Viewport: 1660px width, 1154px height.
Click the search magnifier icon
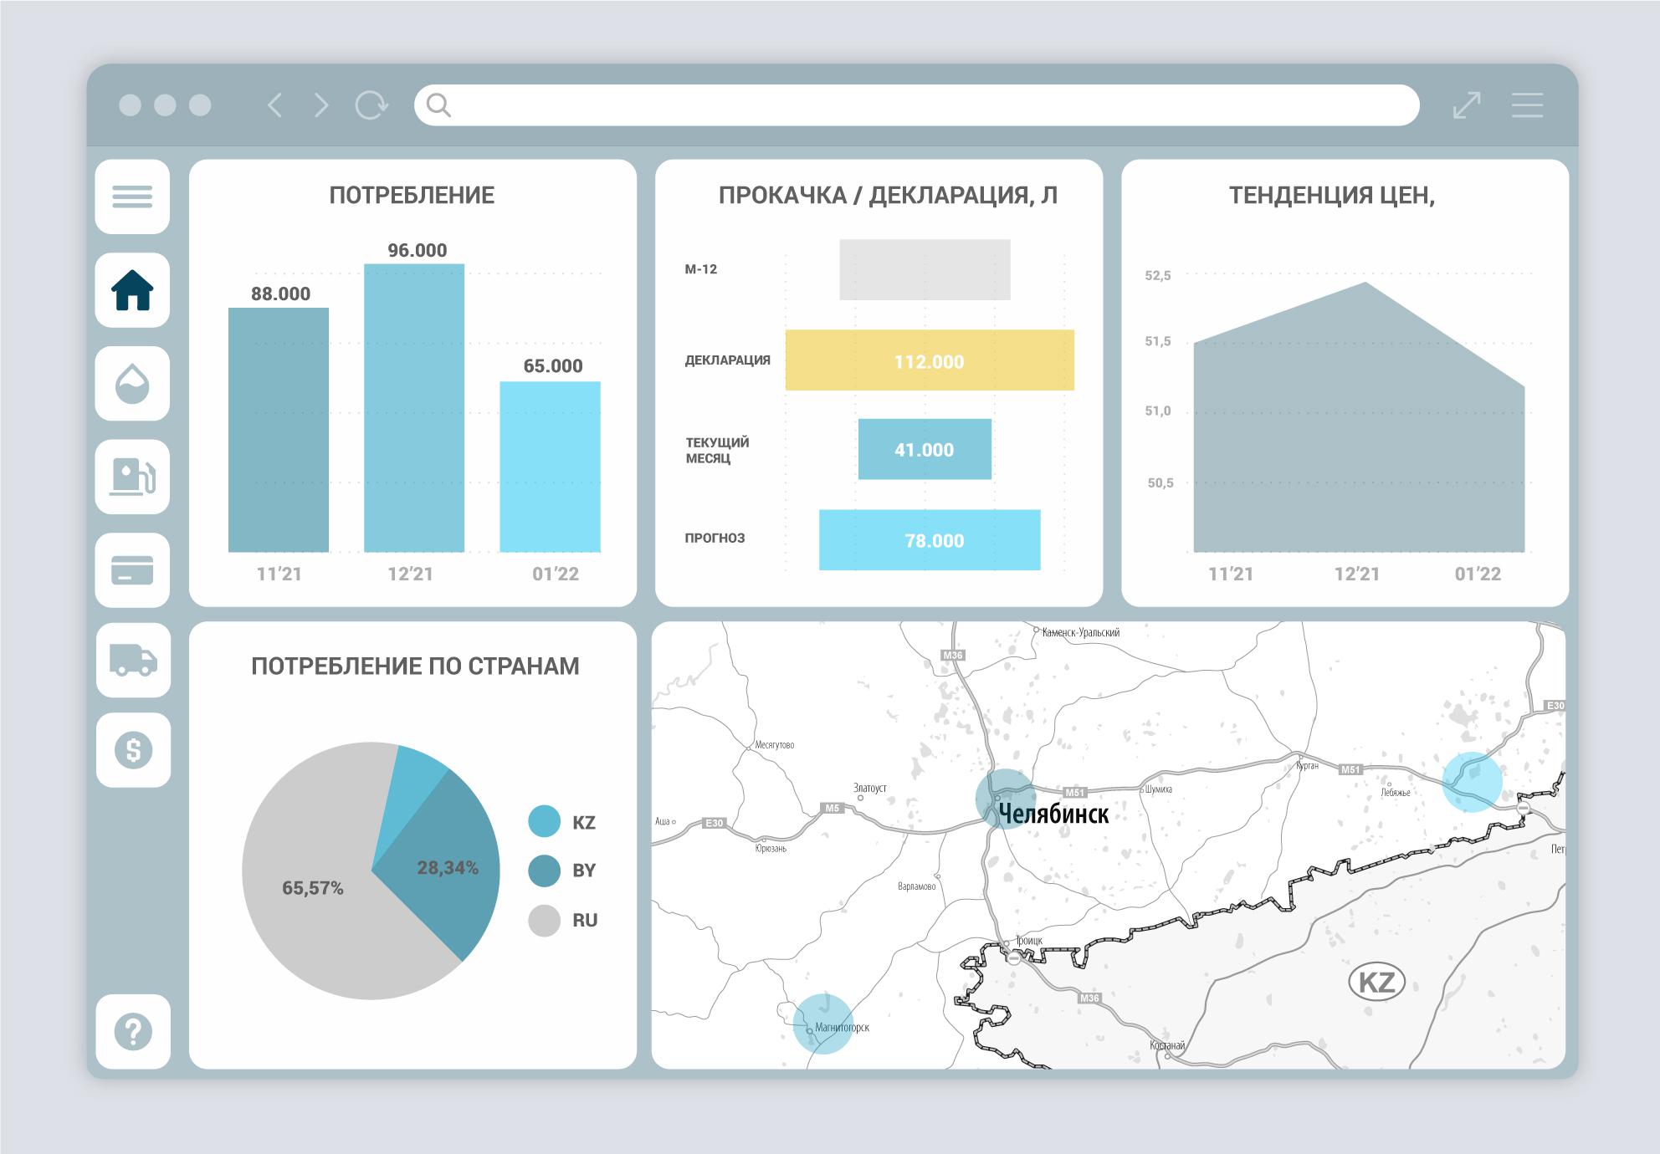coord(438,105)
